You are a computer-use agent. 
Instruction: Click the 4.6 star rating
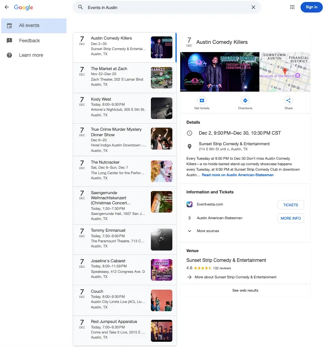[199, 268]
